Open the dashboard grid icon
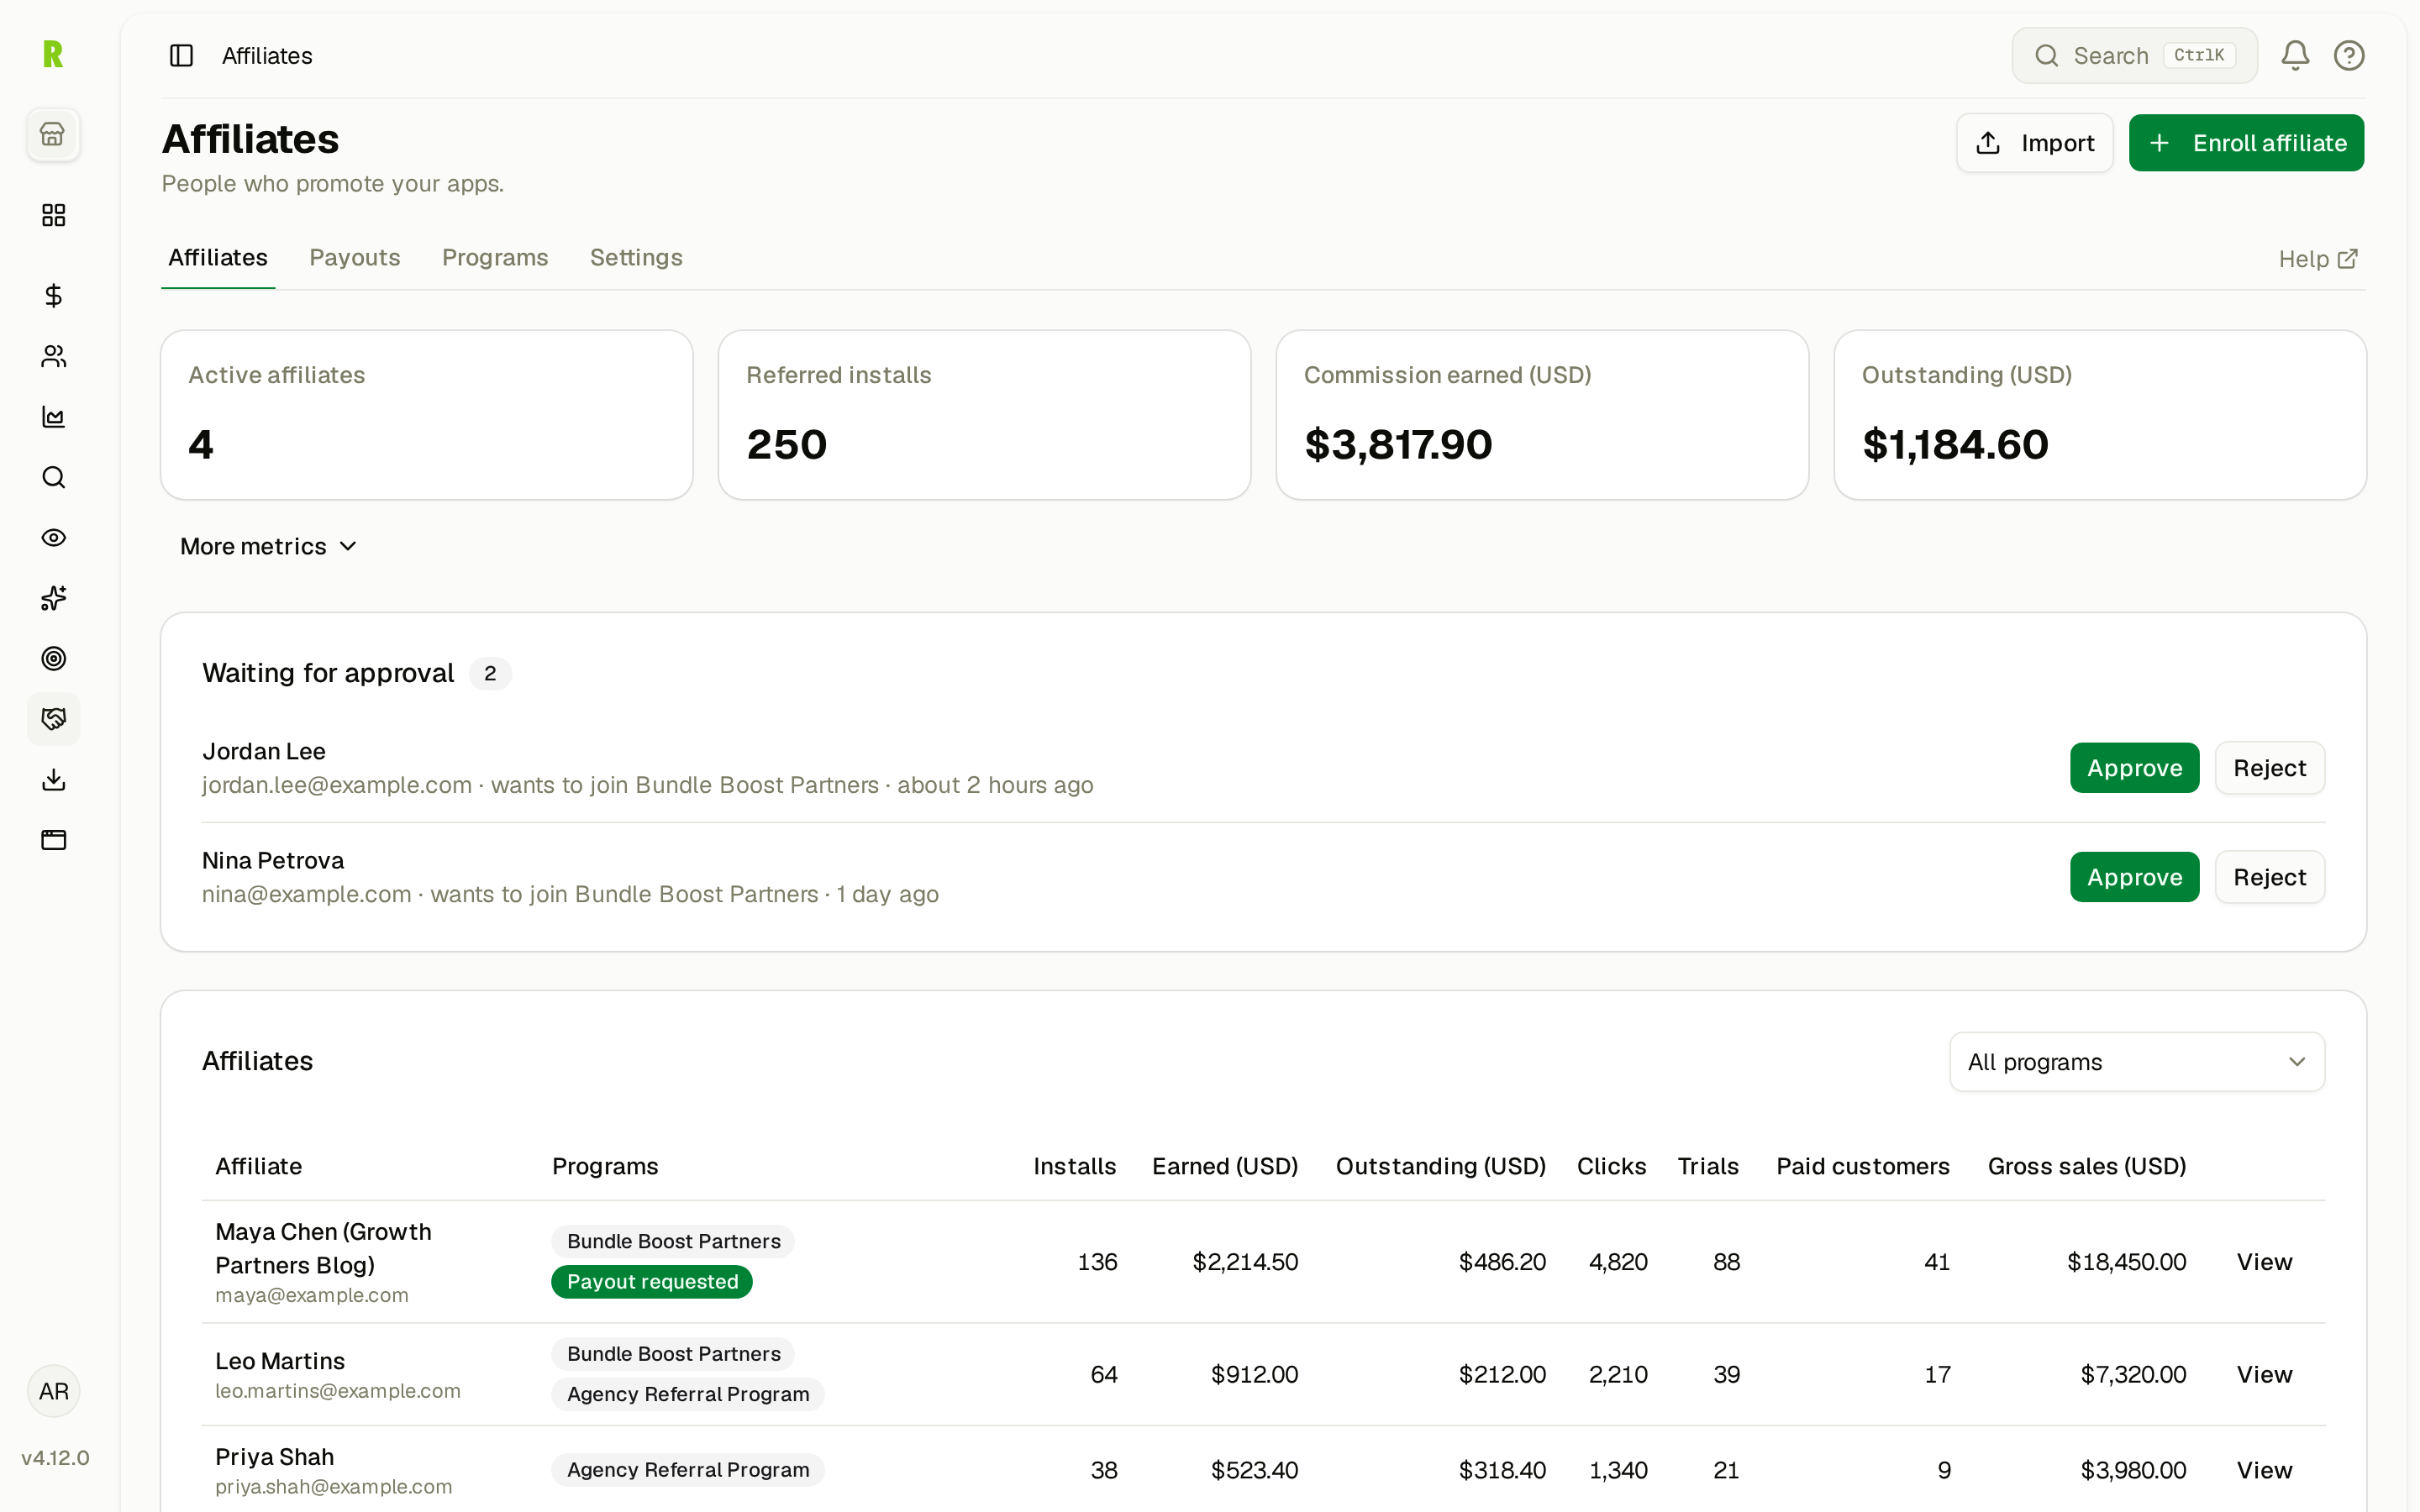 53,215
